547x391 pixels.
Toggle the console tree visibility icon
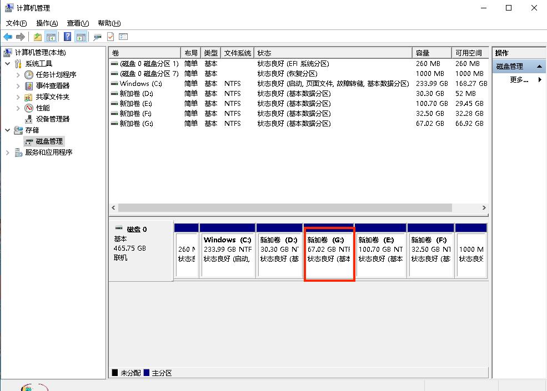pyautogui.click(x=50, y=37)
